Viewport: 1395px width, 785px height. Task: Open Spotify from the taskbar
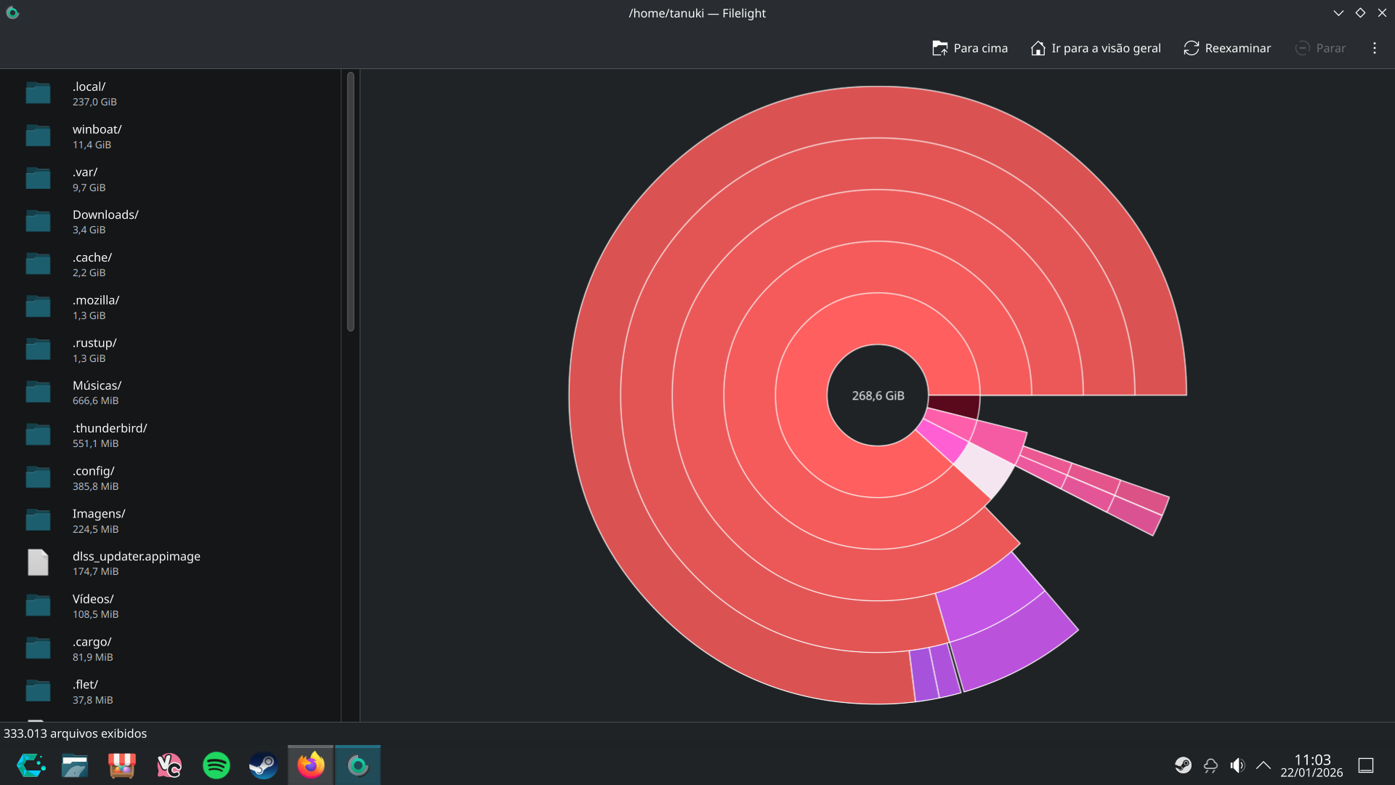pos(216,765)
